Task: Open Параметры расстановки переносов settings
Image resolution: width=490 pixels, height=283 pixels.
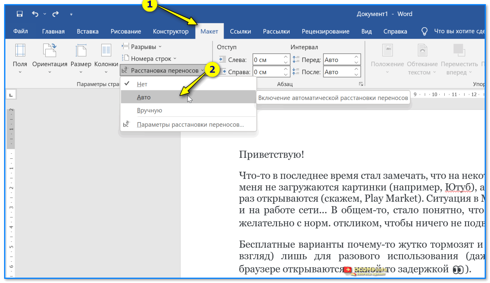Action: click(189, 125)
